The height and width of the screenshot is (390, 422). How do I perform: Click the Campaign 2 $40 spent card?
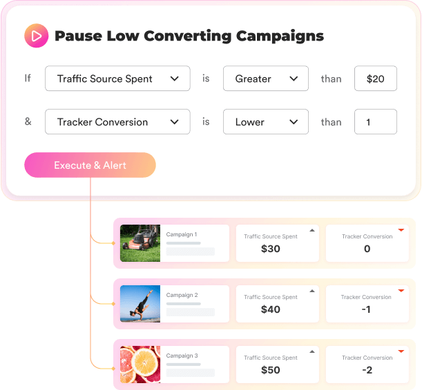pyautogui.click(x=271, y=303)
